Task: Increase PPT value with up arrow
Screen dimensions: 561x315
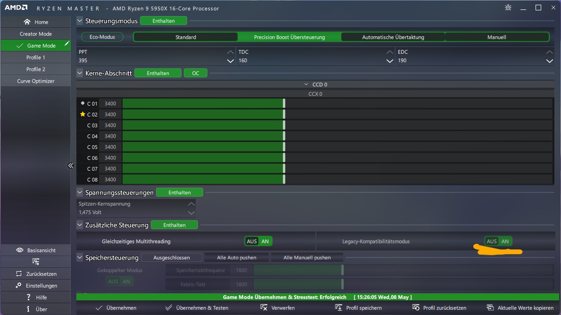Action: click(x=231, y=52)
